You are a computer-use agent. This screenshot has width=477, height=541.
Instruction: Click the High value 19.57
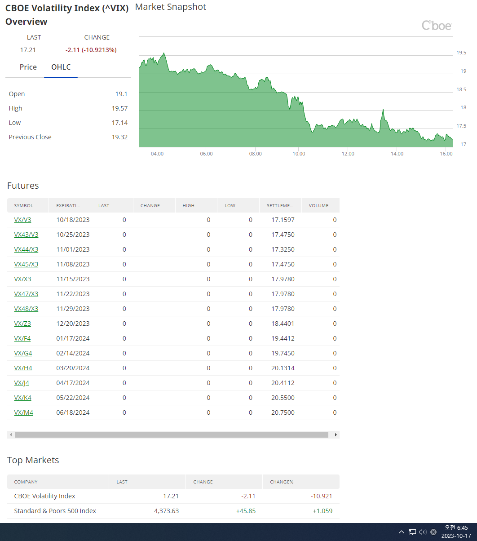click(119, 109)
